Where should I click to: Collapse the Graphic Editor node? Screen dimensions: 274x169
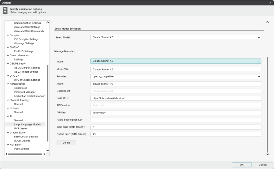click(x=8, y=132)
